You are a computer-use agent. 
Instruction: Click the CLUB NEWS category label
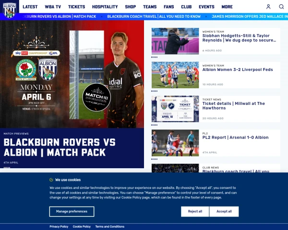click(211, 167)
